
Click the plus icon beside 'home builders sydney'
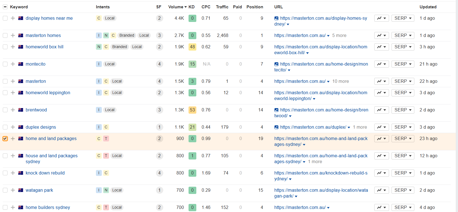click(x=13, y=208)
